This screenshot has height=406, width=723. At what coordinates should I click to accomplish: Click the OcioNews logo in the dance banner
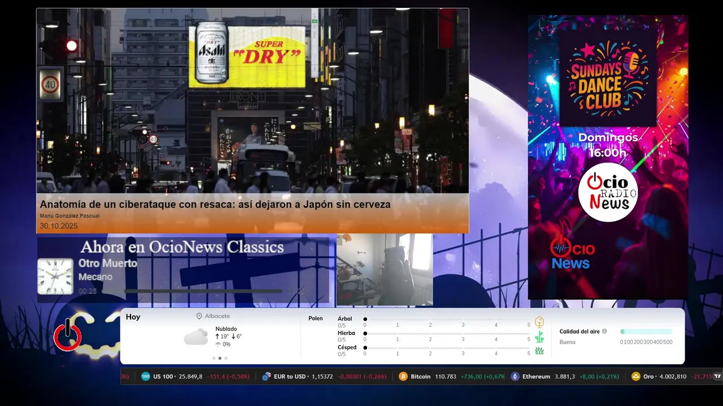pos(572,252)
